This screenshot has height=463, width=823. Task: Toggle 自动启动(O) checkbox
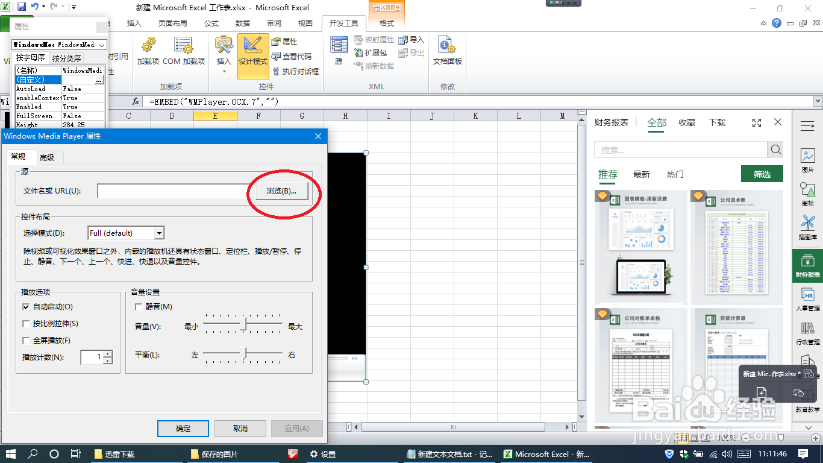pyautogui.click(x=26, y=307)
